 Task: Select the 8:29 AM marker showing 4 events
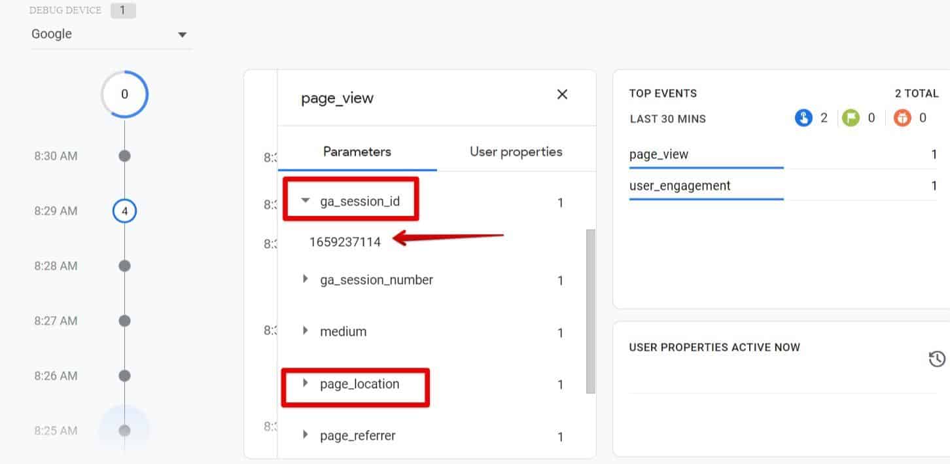[x=124, y=211]
